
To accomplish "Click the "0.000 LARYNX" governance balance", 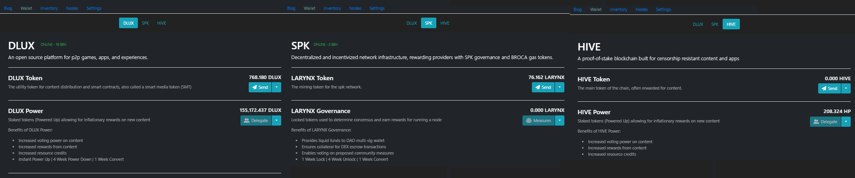I will click(548, 110).
